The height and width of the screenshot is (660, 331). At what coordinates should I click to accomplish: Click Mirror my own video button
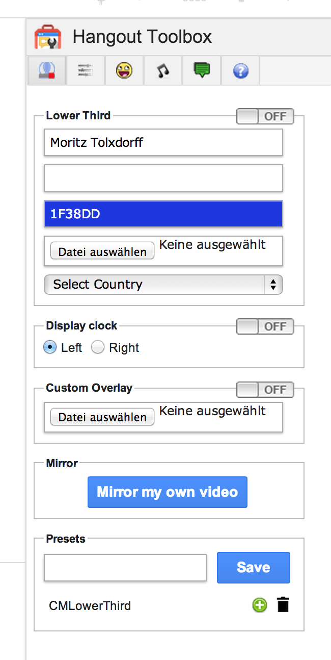(168, 492)
